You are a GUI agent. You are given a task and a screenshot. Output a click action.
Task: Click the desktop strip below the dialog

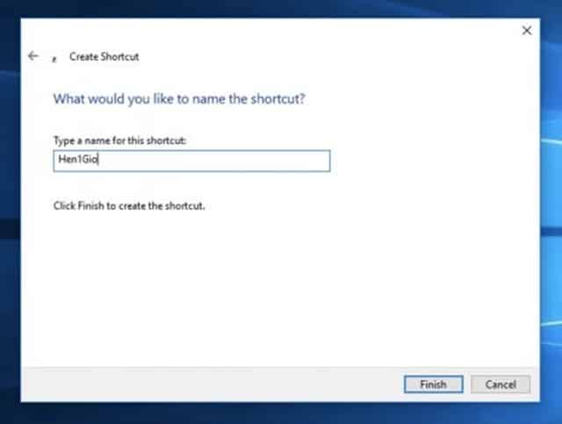tap(281, 413)
